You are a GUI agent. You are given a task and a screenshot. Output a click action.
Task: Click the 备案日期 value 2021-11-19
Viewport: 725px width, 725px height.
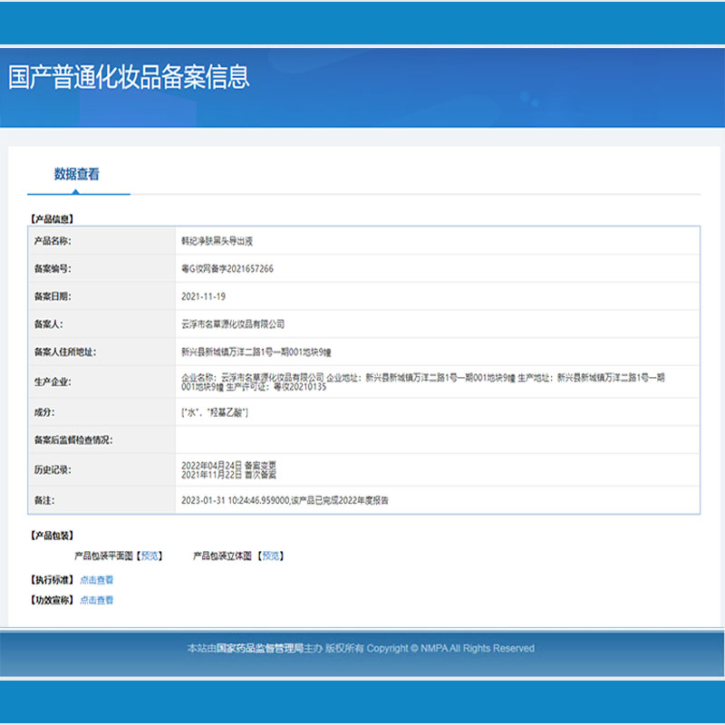[x=206, y=295]
